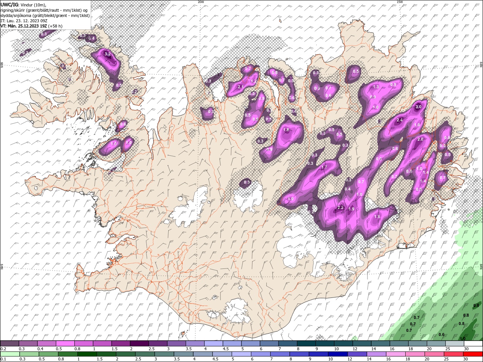The width and height of the screenshot is (483, 362).
Task: Click the 'UWC/IG' title text
Action: tap(9, 4)
